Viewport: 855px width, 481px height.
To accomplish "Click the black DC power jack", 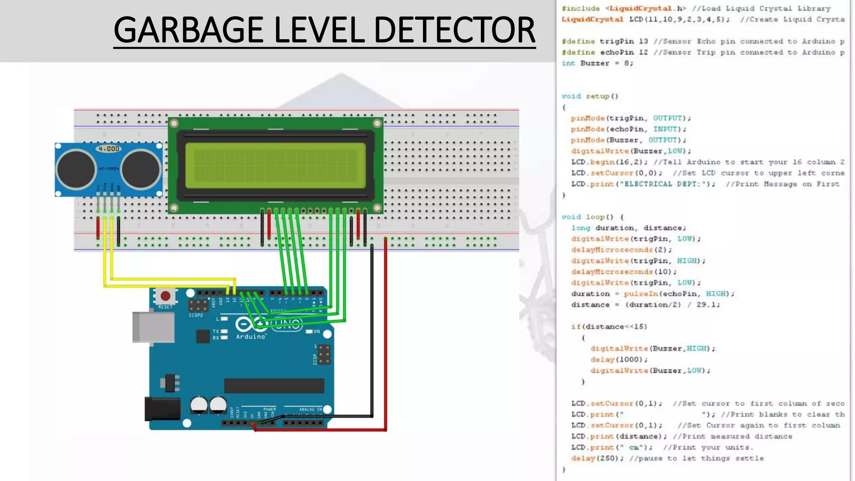I will pos(162,409).
